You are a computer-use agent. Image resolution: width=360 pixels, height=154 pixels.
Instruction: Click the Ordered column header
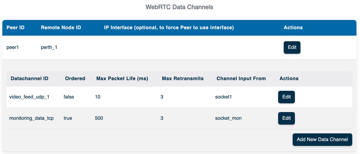(75, 79)
